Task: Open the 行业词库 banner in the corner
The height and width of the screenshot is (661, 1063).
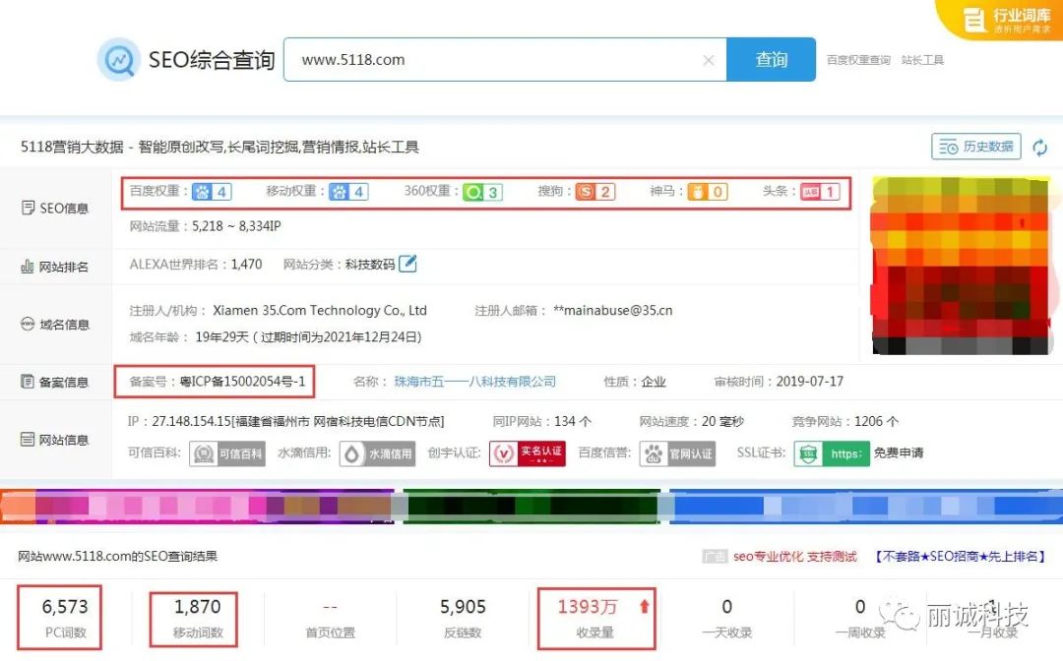Action: point(1001,20)
